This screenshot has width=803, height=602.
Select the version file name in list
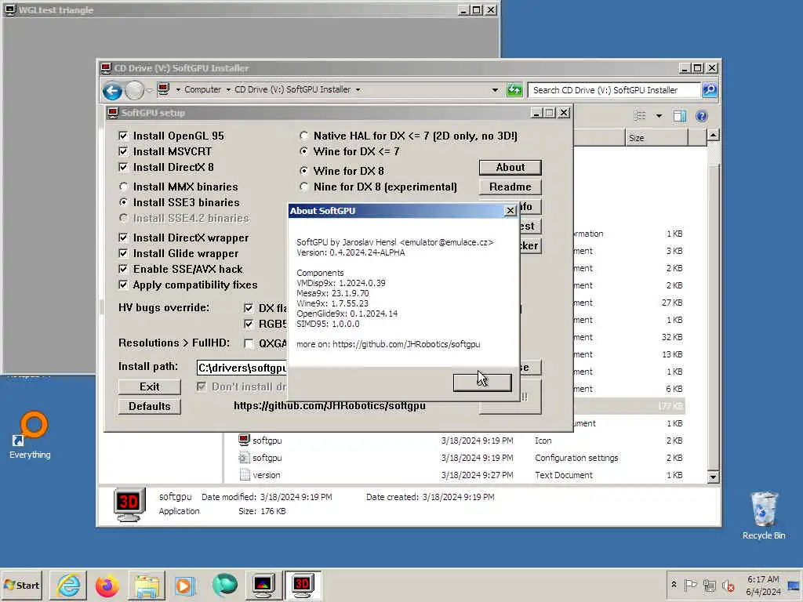[x=267, y=475]
